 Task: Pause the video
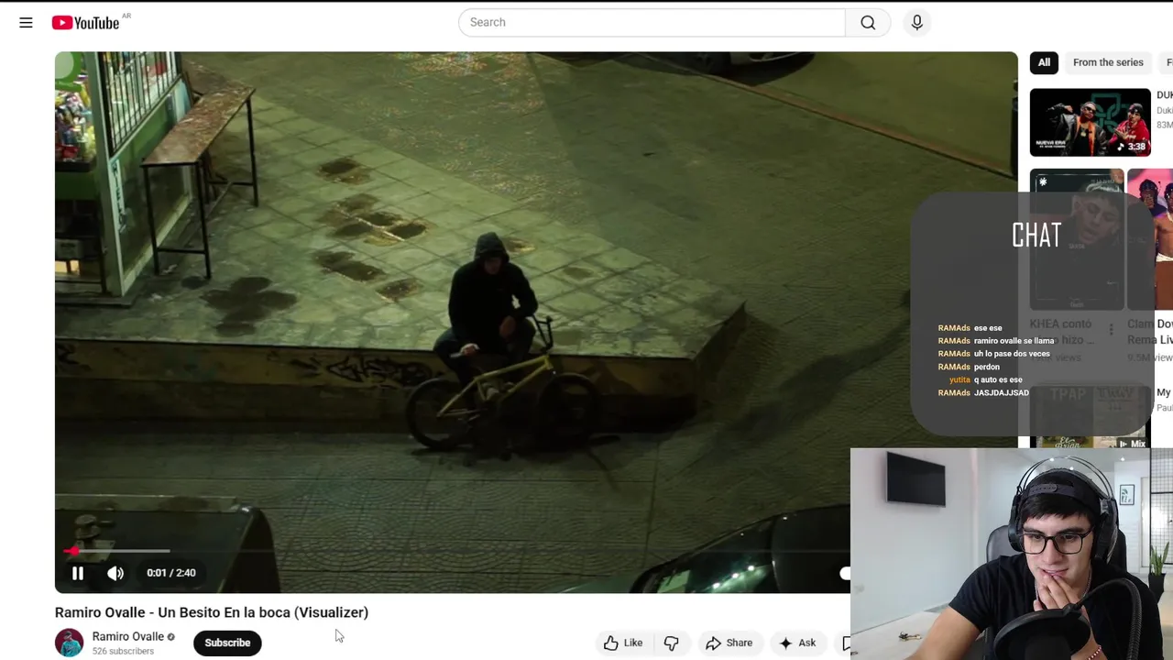pyautogui.click(x=78, y=573)
